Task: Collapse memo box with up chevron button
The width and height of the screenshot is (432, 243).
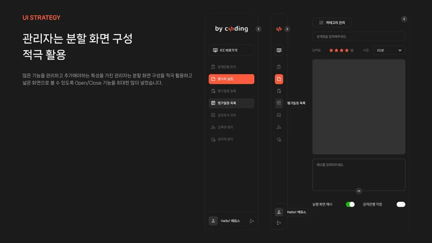Action: point(359,191)
